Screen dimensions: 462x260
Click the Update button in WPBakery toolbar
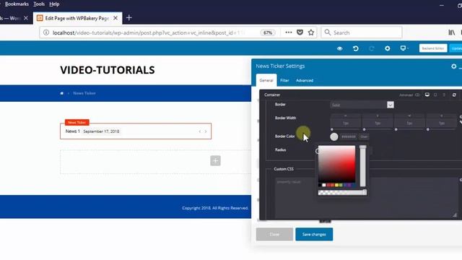point(456,48)
